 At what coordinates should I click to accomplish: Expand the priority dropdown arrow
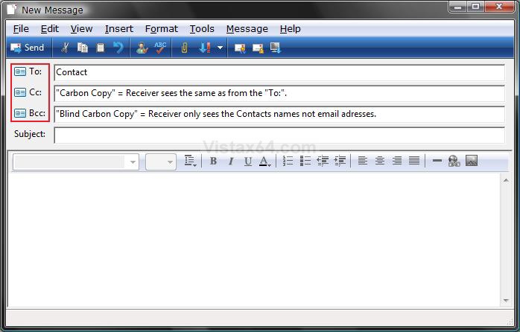click(x=220, y=48)
